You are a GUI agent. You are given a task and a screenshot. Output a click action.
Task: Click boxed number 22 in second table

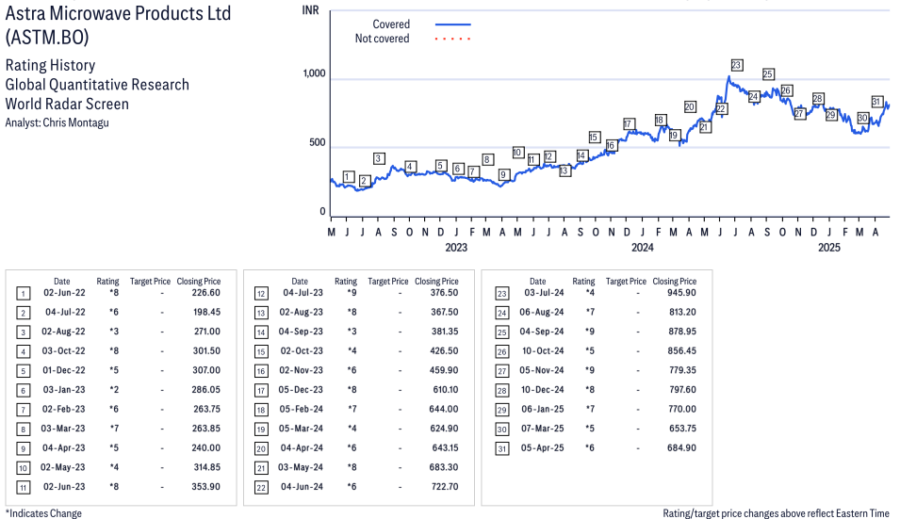[261, 488]
